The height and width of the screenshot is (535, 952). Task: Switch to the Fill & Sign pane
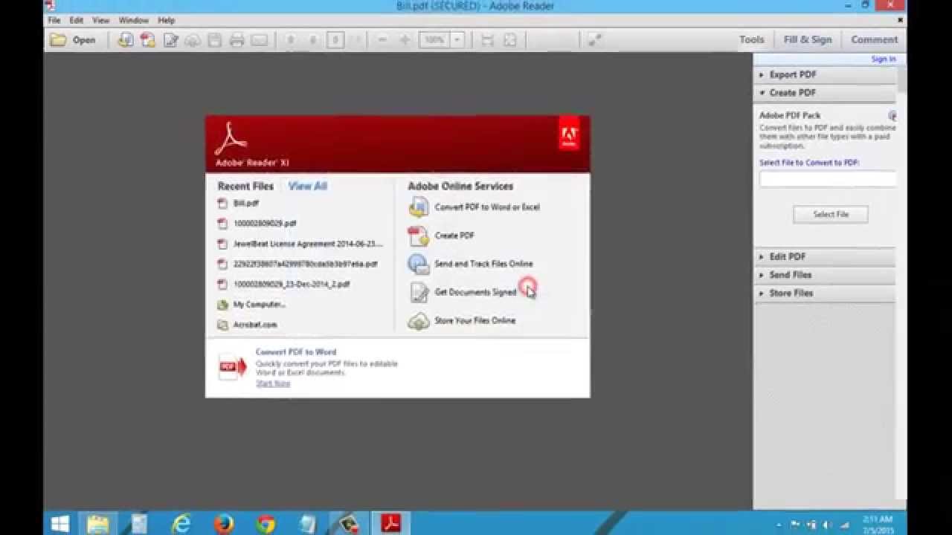[808, 40]
